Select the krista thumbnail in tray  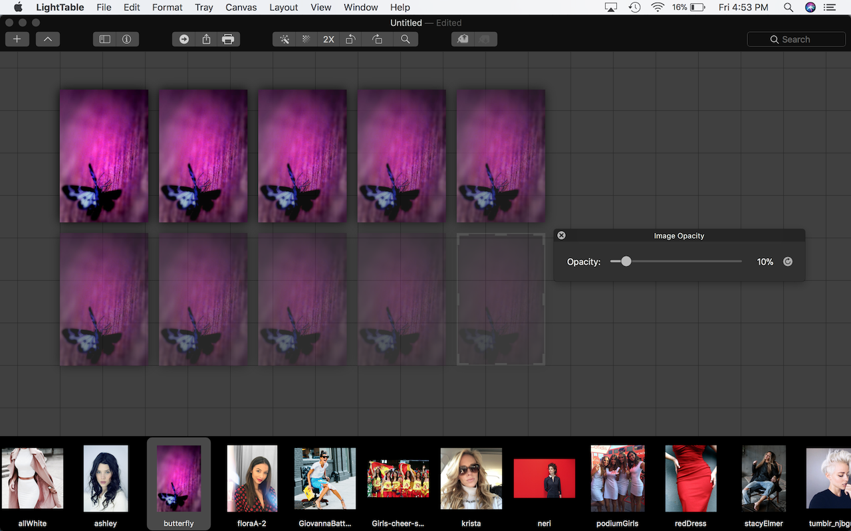click(471, 478)
